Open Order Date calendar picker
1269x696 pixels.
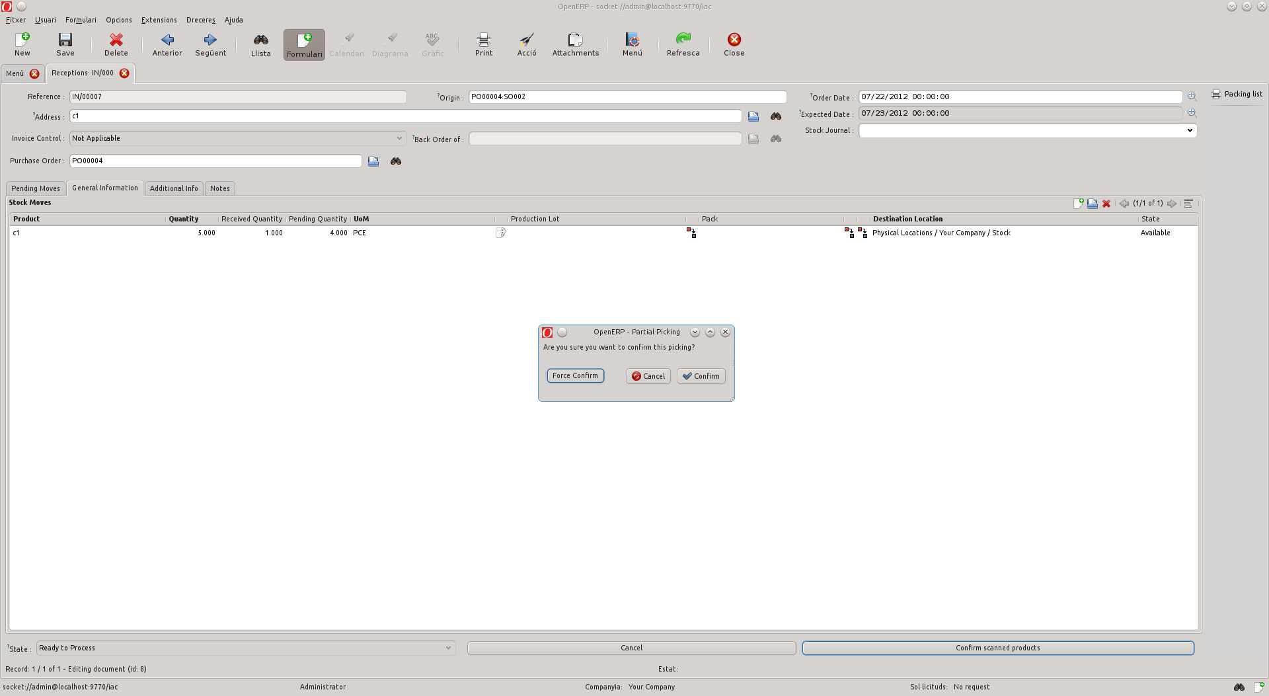(1192, 97)
